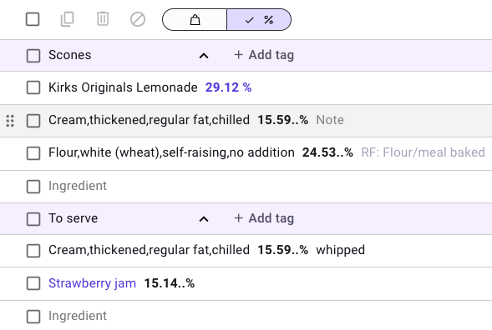Screen dimensions: 492x330
Task: Tick the To serve section checkbox
Action: click(x=33, y=219)
